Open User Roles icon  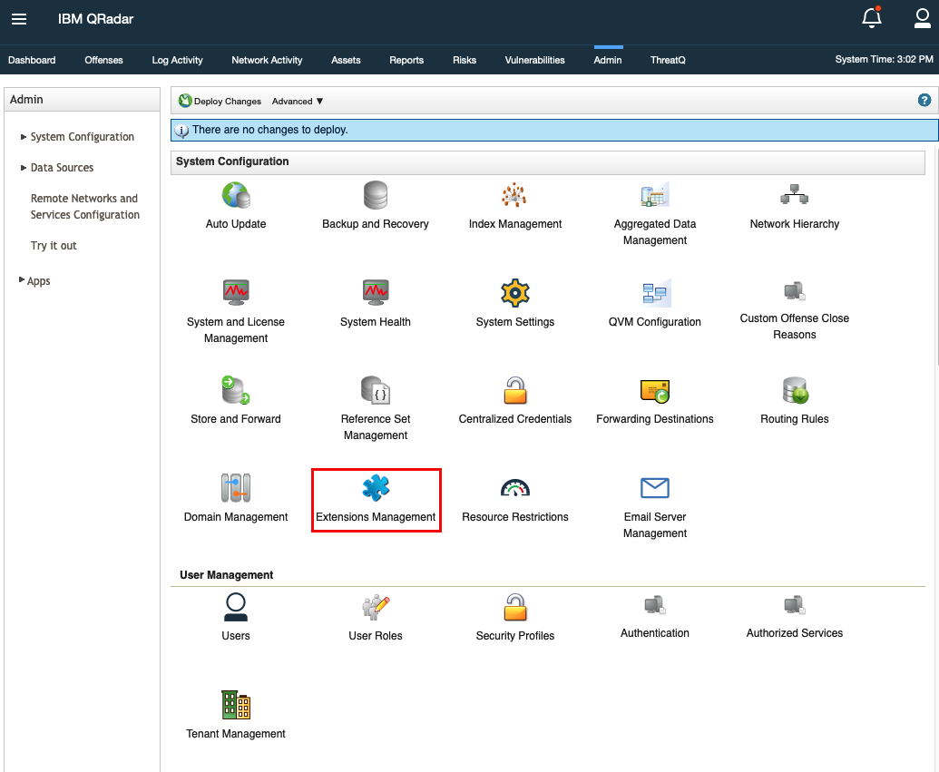[376, 607]
